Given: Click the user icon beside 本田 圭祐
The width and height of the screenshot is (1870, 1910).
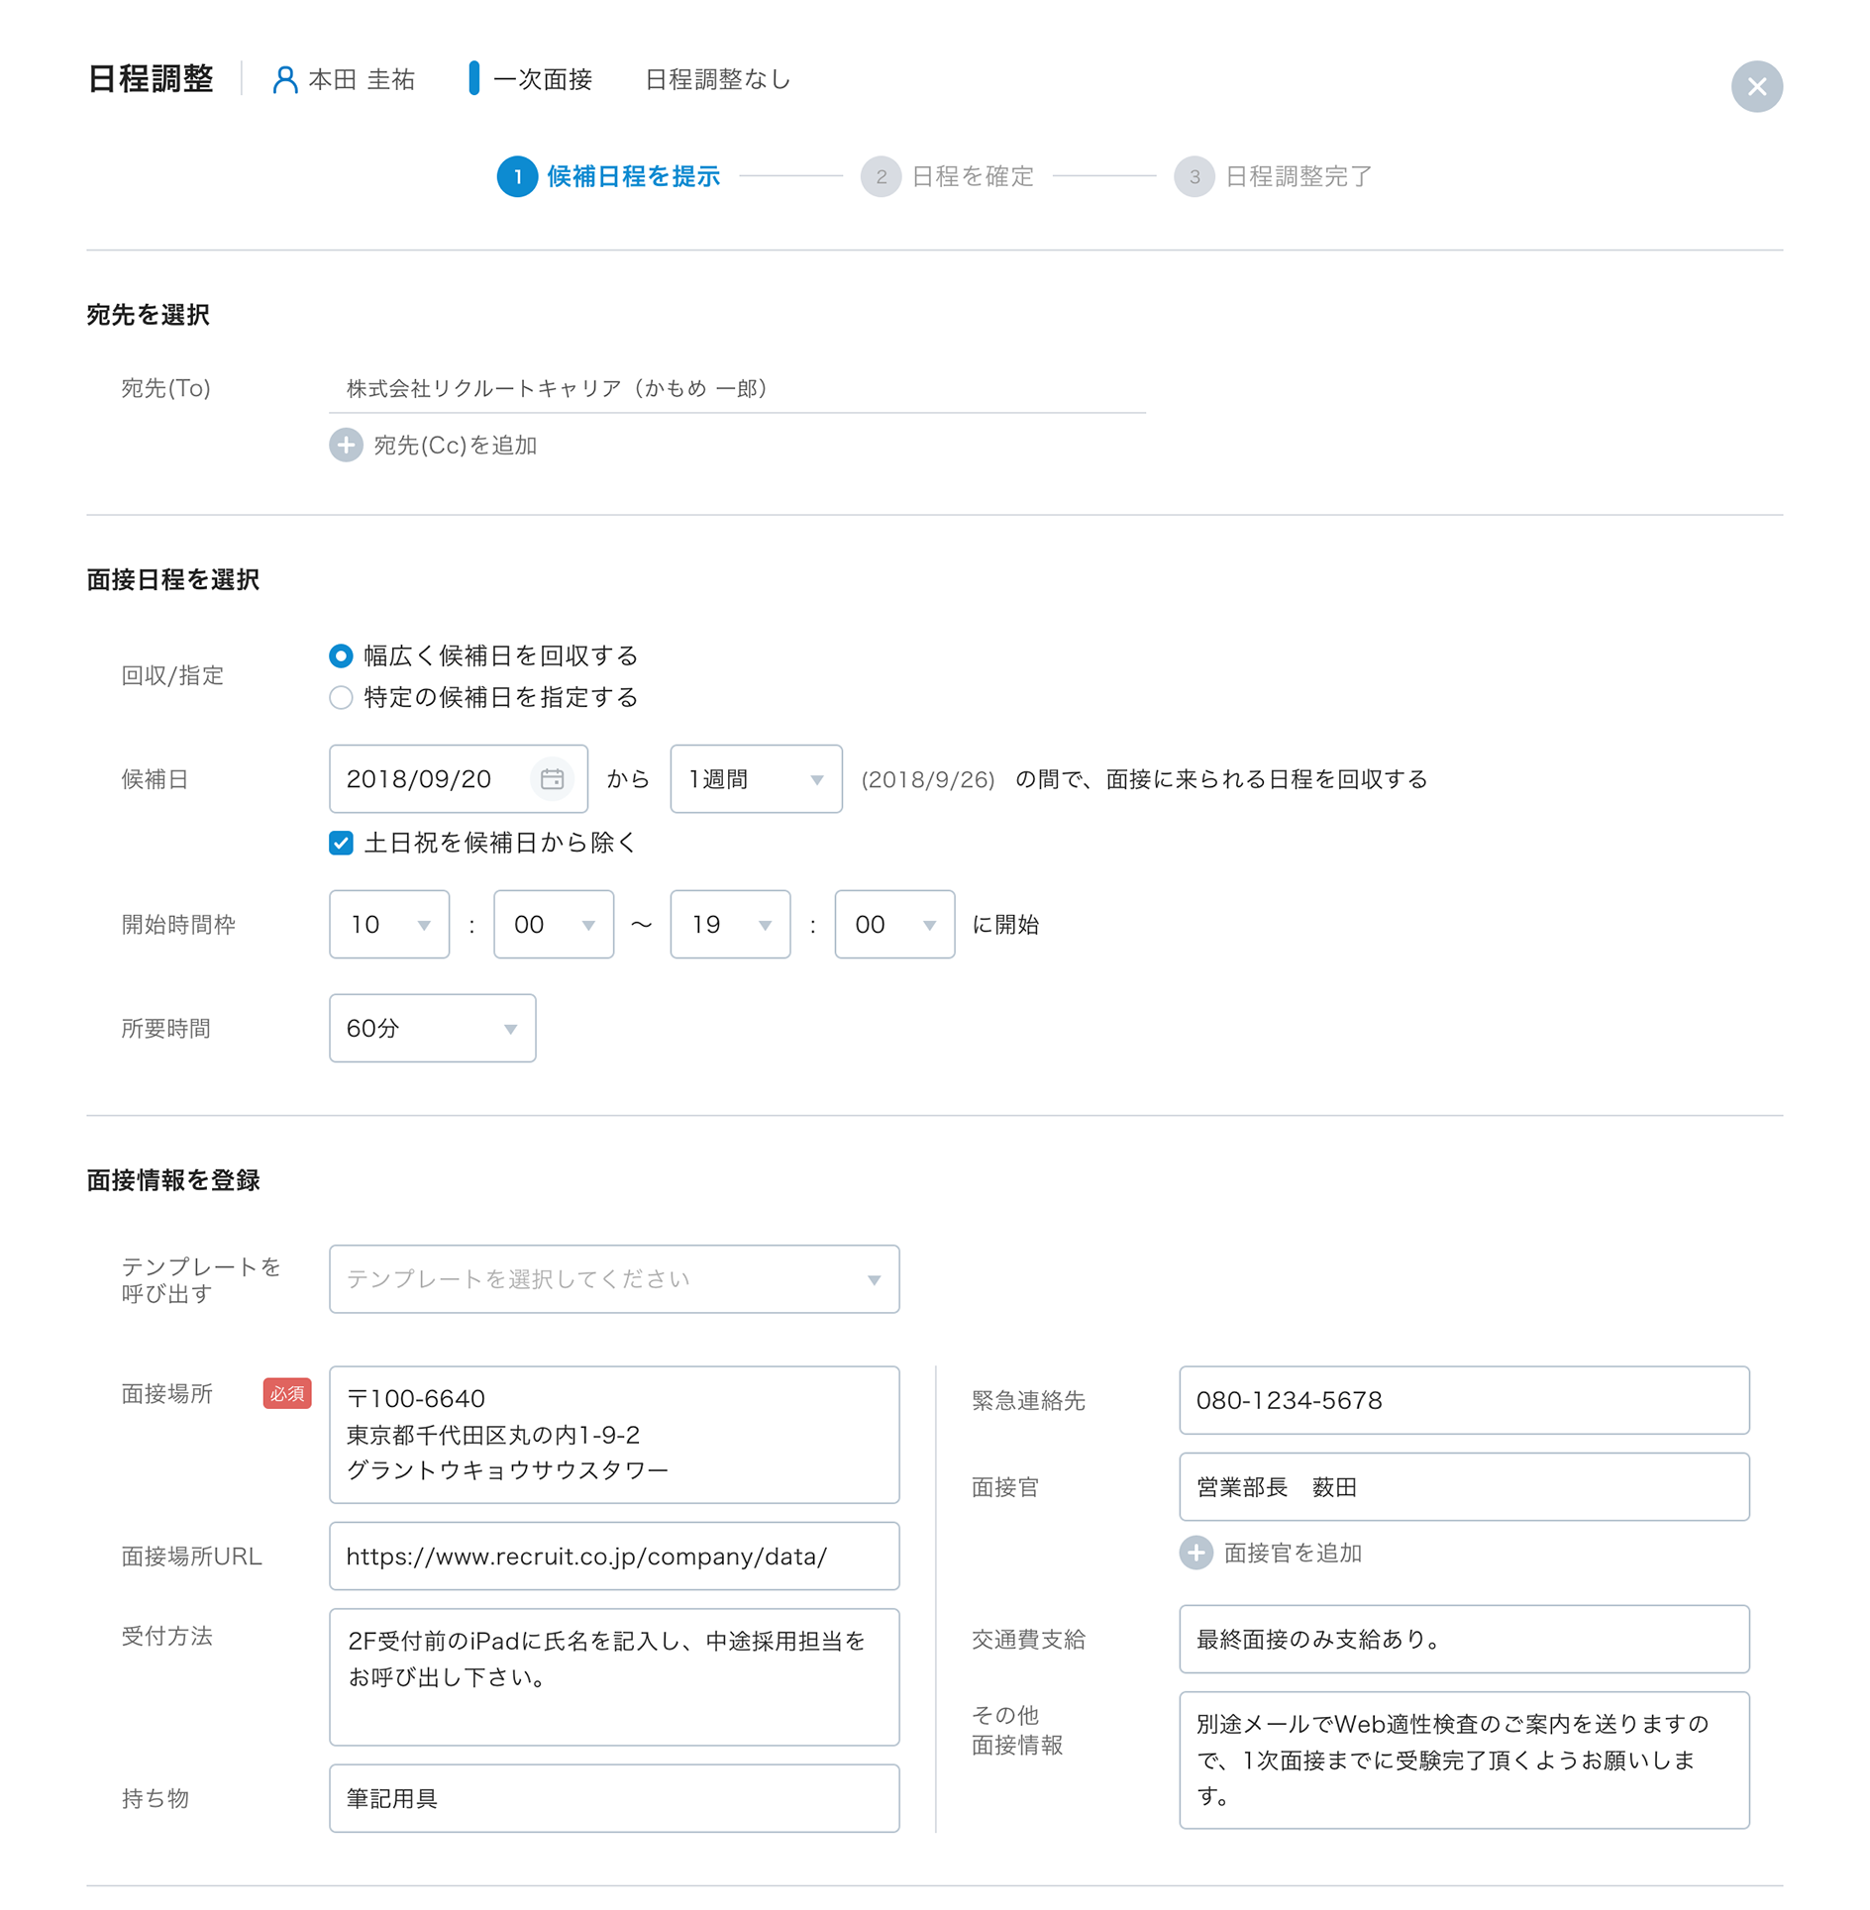Looking at the screenshot, I should [285, 80].
